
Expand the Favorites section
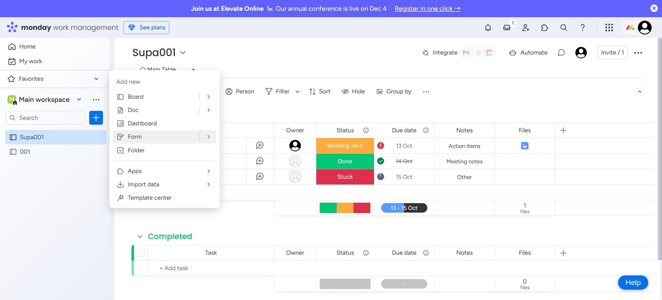pos(96,79)
